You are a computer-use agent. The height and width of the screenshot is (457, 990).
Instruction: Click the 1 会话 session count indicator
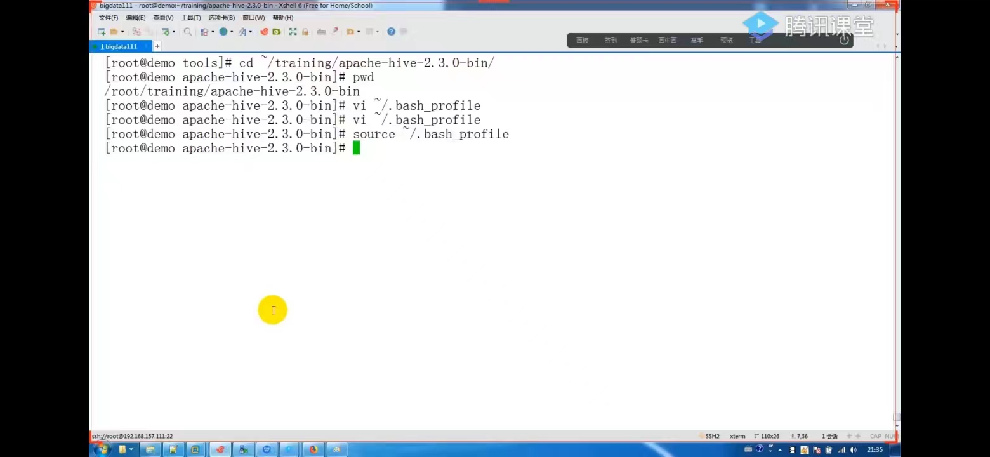click(829, 436)
